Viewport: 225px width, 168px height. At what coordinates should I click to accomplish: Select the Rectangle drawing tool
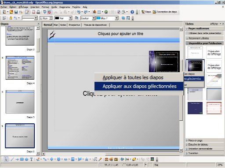pos(22,159)
